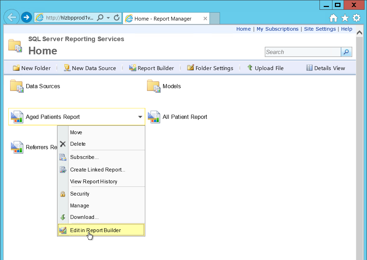Open the Aged Patients Report name
Screen dimensions: 367x260
(53, 117)
